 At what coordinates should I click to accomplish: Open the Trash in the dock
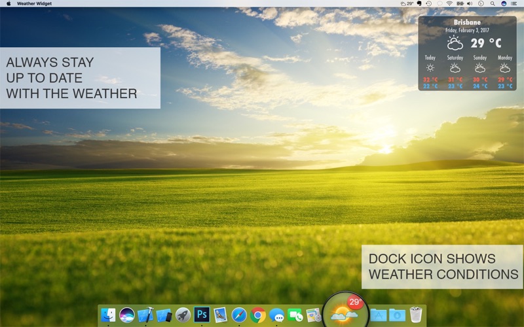click(x=416, y=315)
